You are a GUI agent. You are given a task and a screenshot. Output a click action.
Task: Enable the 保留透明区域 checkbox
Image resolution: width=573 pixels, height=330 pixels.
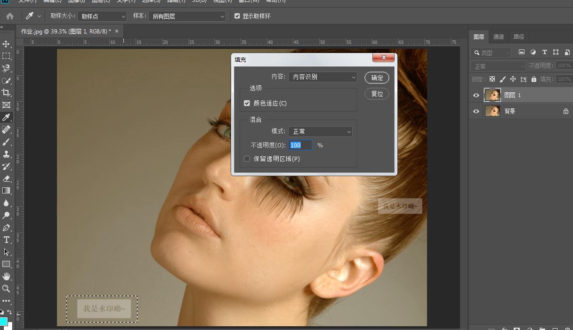point(247,159)
